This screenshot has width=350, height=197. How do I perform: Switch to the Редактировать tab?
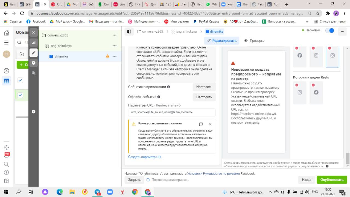click(222, 41)
